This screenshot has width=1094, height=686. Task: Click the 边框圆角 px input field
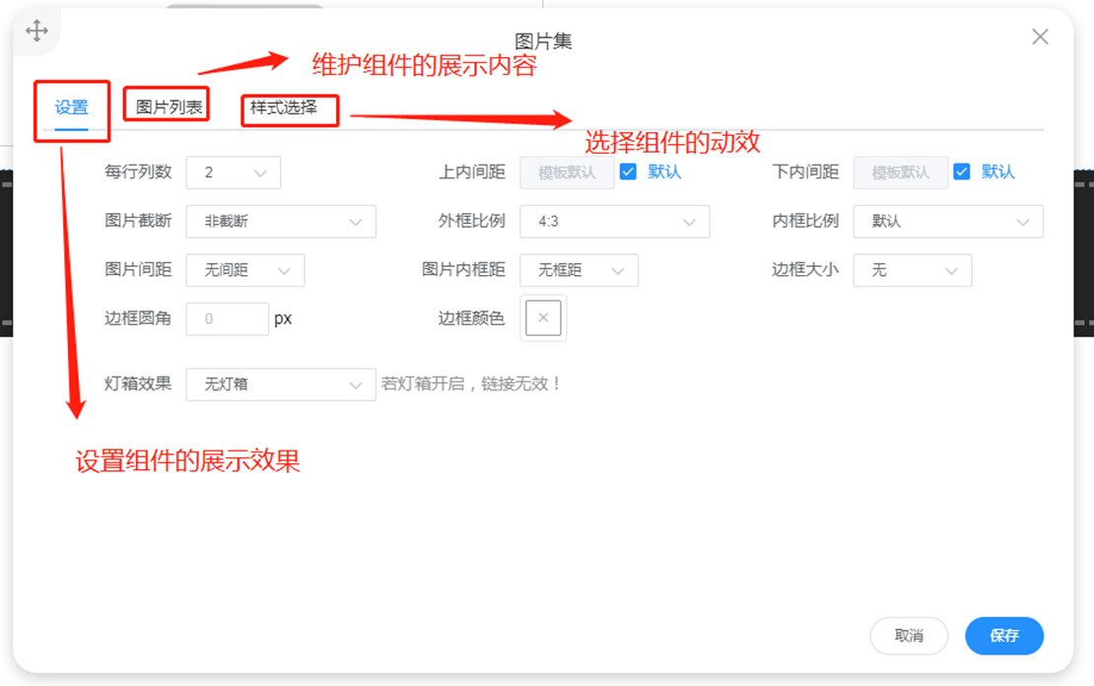(x=228, y=318)
